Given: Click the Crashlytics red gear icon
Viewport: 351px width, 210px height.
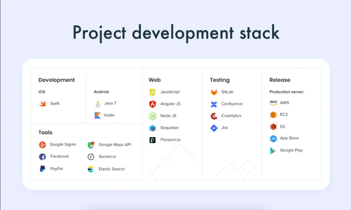Looking at the screenshot, I should tap(214, 116).
